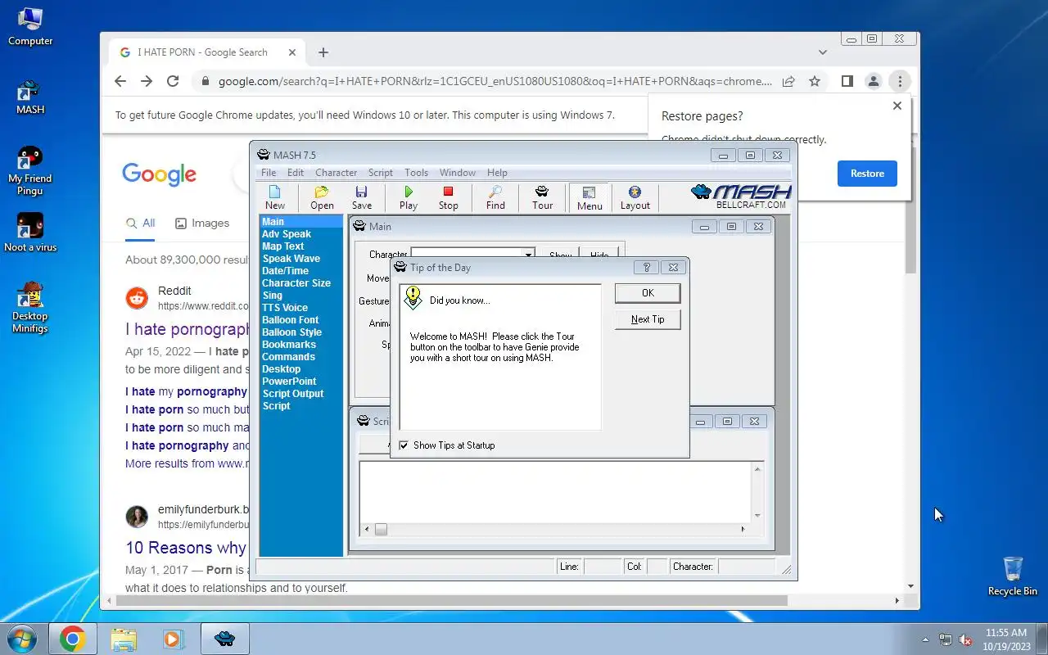Click the media player taskbar icon
Image resolution: width=1048 pixels, height=655 pixels.
pyautogui.click(x=174, y=639)
